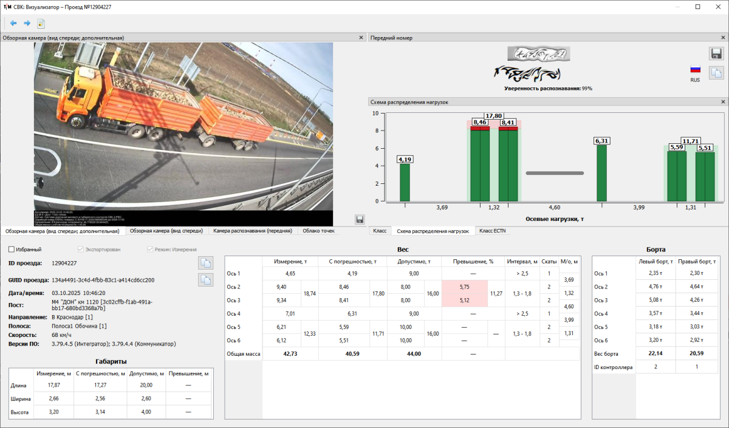This screenshot has width=729, height=428.
Task: Click the 6,31 axle bar in the chart
Action: 601,173
